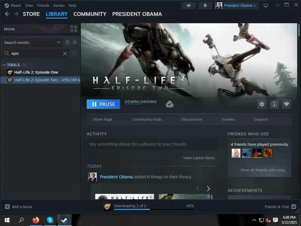The width and height of the screenshot is (301, 226).
Task: Open the Friends menu
Action: tap(43, 5)
